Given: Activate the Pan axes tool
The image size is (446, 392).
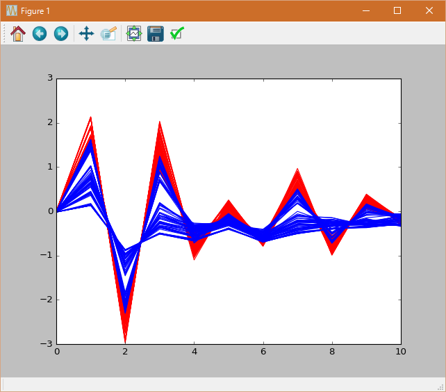Looking at the screenshot, I should click(x=86, y=33).
